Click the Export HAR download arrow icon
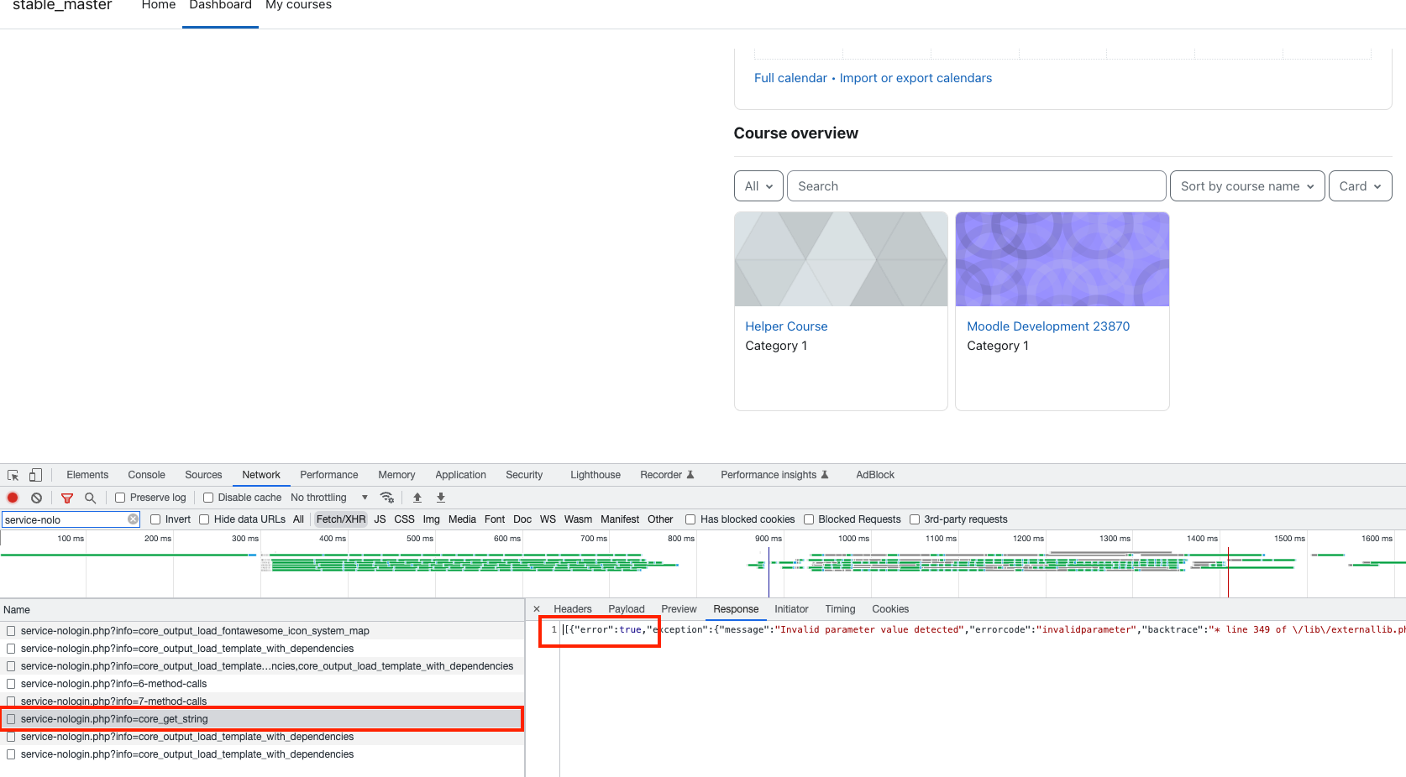Image resolution: width=1406 pixels, height=777 pixels. (x=441, y=498)
